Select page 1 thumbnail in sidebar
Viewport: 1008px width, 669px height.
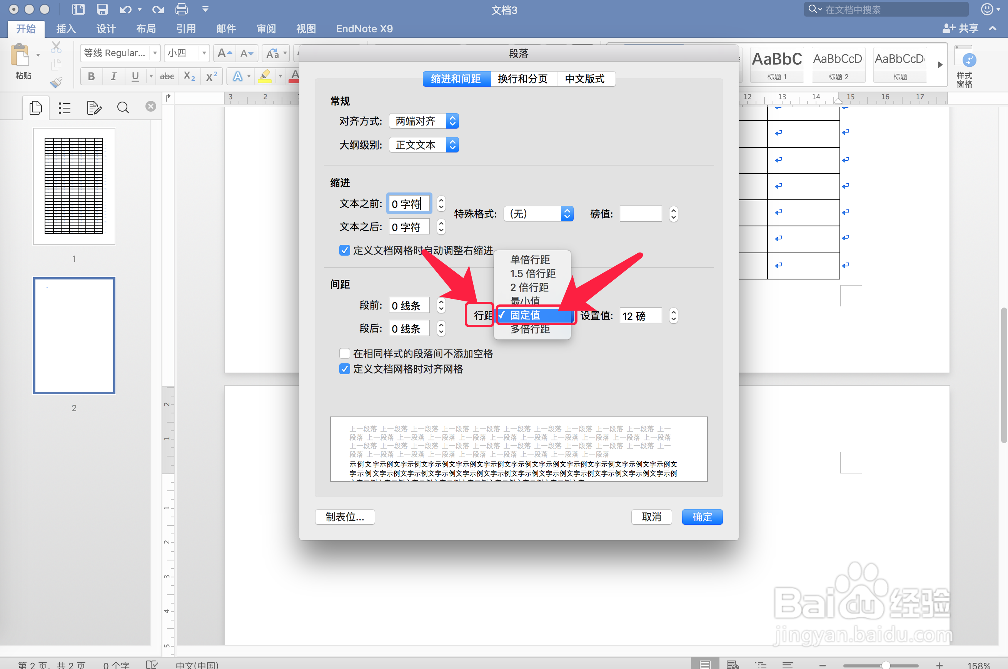click(x=74, y=186)
